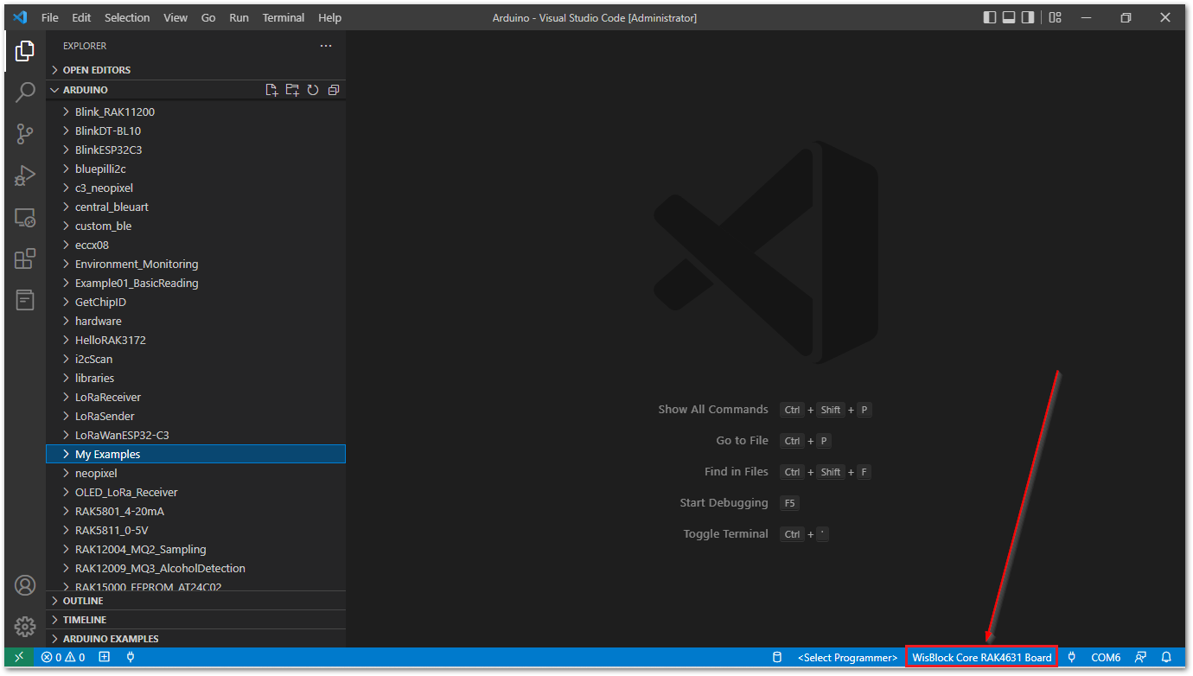Expand the Blink_RAK11200 folder
This screenshot has width=1193, height=676.
(195, 112)
